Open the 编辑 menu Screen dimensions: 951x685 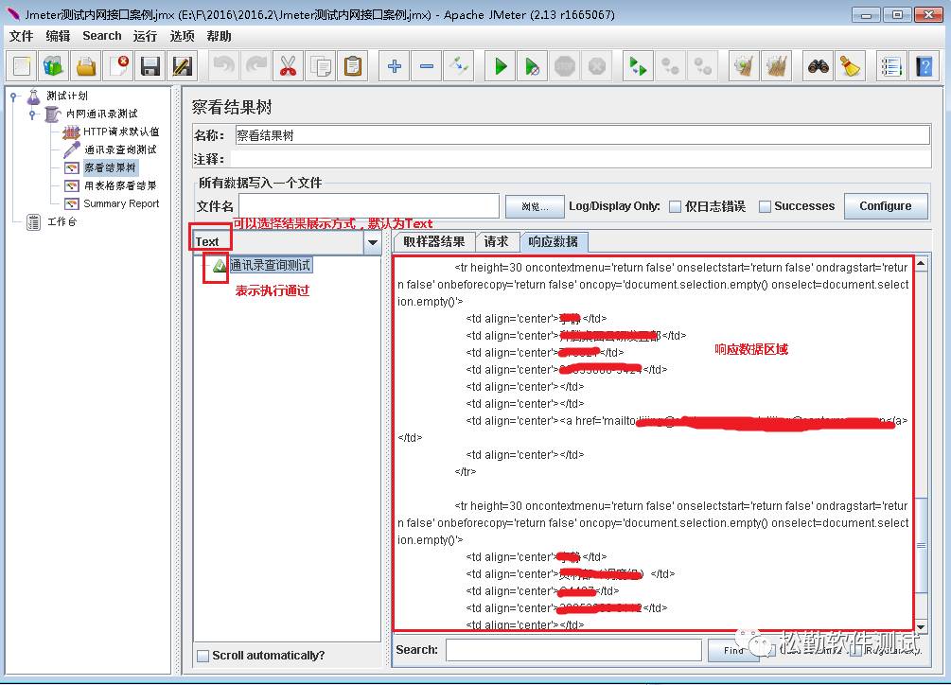pos(59,36)
